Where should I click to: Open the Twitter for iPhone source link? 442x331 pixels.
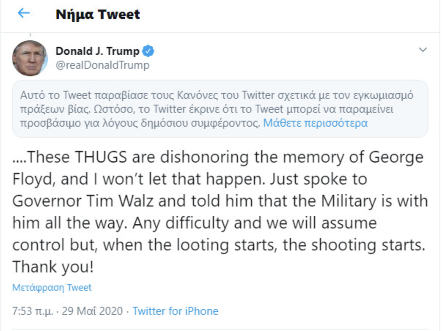(175, 311)
